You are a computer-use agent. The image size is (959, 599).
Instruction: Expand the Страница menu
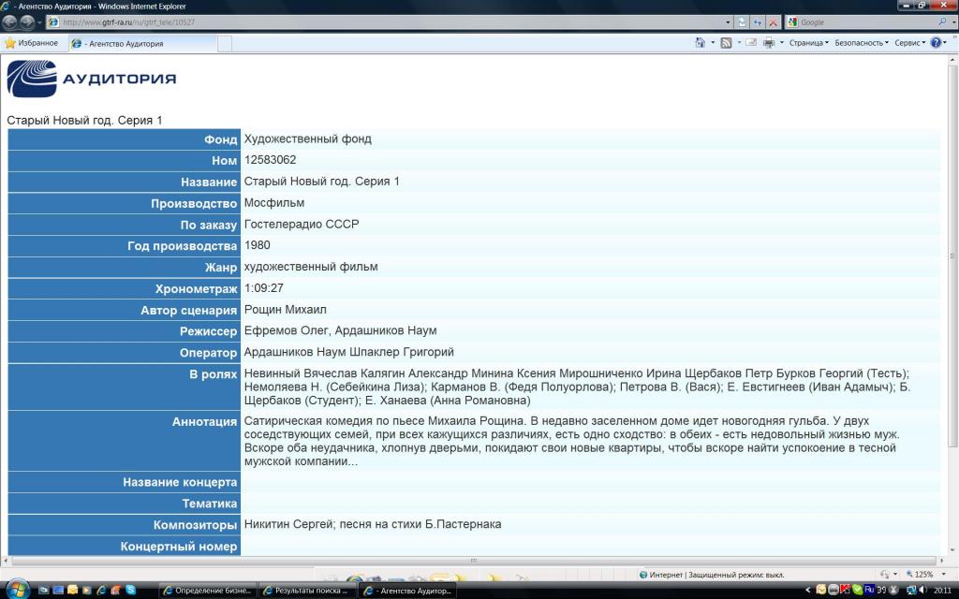(808, 43)
